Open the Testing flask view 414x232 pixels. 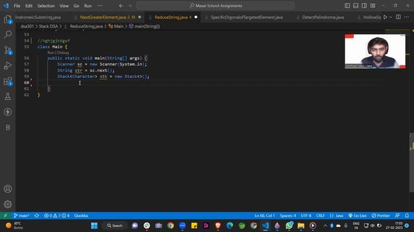click(8, 97)
